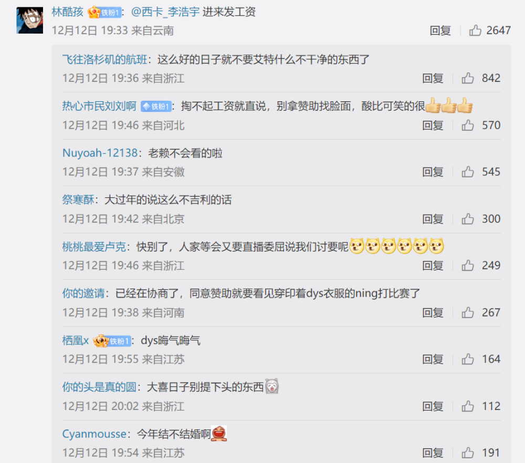Like Nuyoah-12138's reply with 545 likes
This screenshot has width=525, height=463.
[x=468, y=172]
